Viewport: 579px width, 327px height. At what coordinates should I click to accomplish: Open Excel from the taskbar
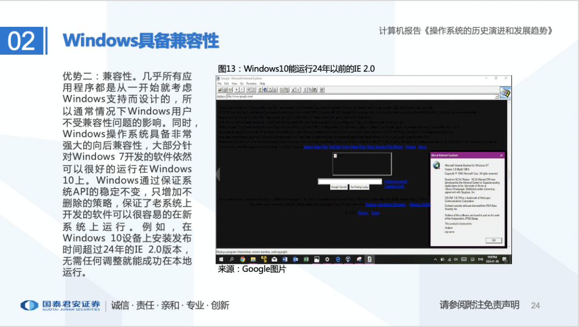[x=306, y=259]
